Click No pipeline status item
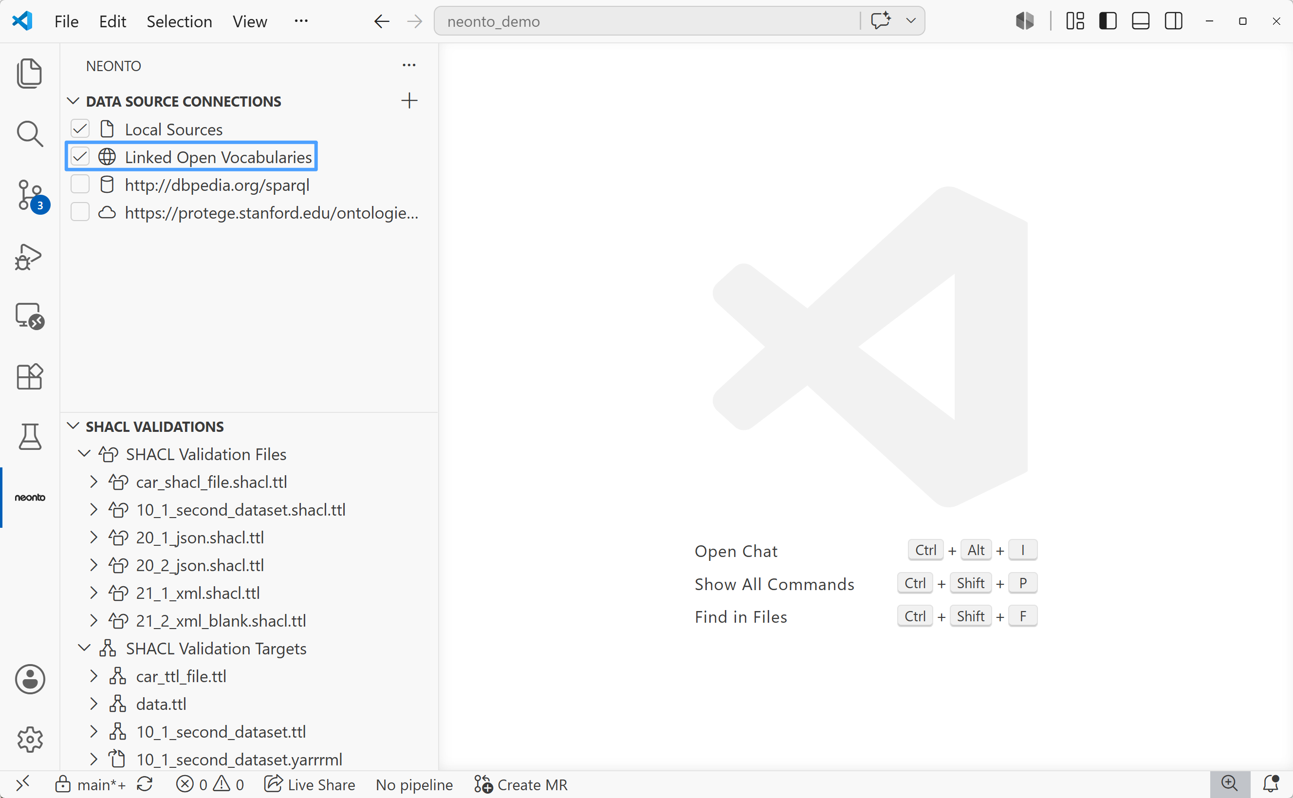Screen dimensions: 1293x798 point(414,784)
